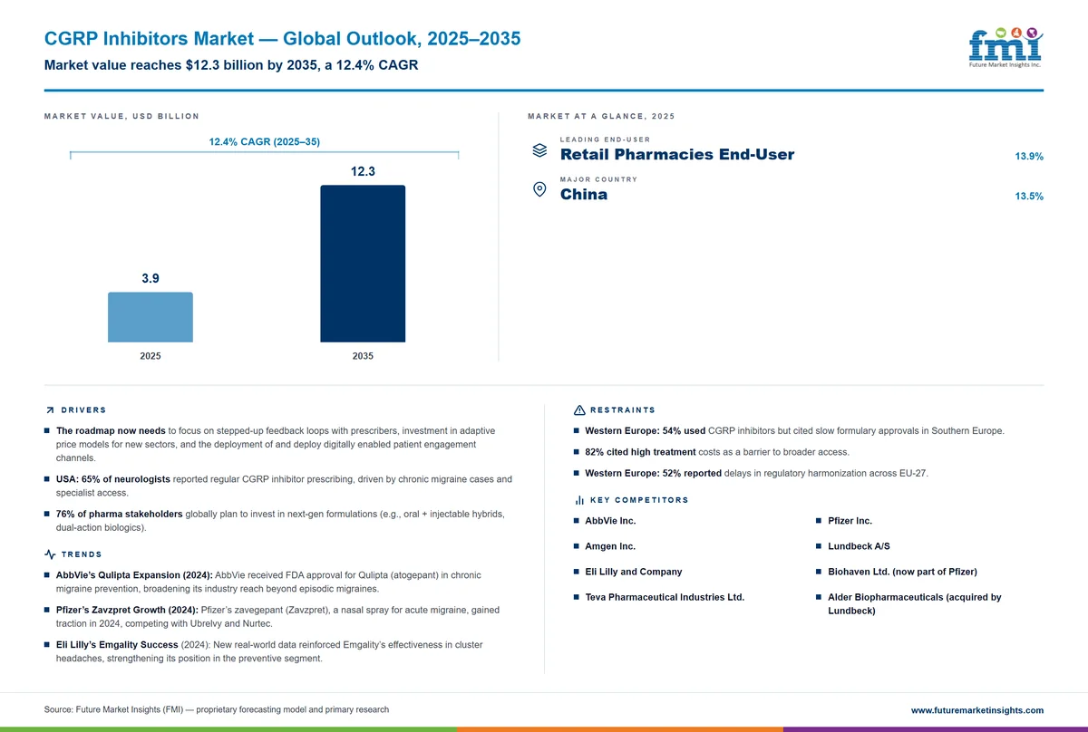Click the warning triangle icon next to RESTRAINTS
The width and height of the screenshot is (1088, 732).
click(x=579, y=410)
